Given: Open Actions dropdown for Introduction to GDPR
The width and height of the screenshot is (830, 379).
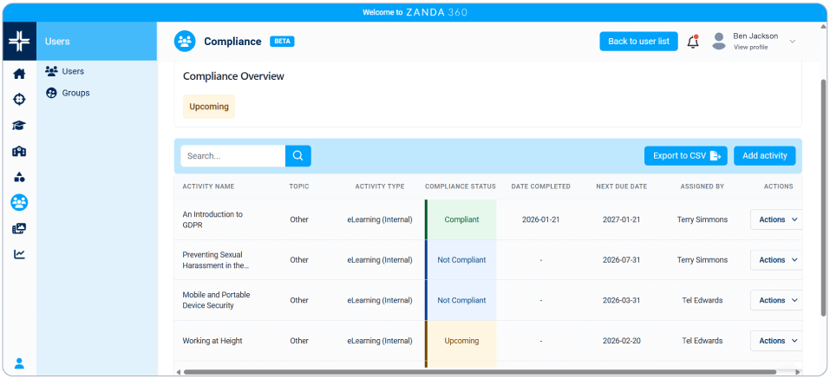Looking at the screenshot, I should pos(775,219).
